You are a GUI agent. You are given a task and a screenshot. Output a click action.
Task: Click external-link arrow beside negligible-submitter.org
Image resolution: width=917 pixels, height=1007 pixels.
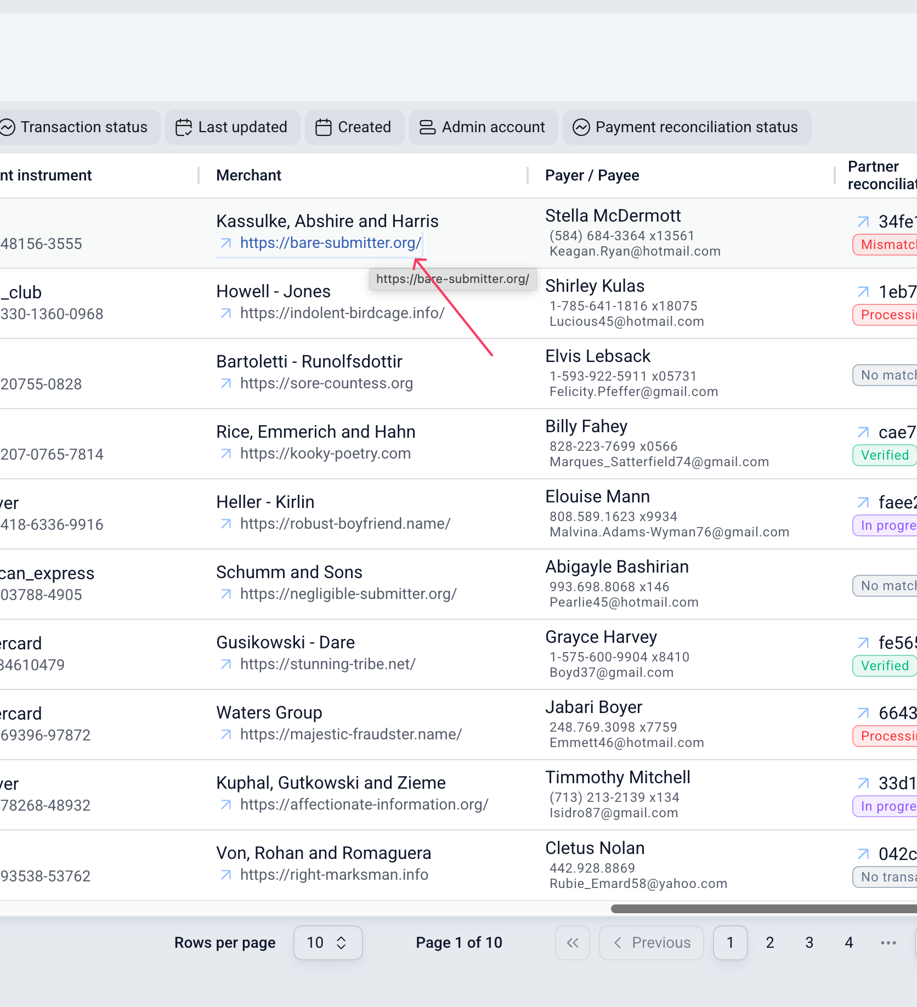pyautogui.click(x=226, y=594)
